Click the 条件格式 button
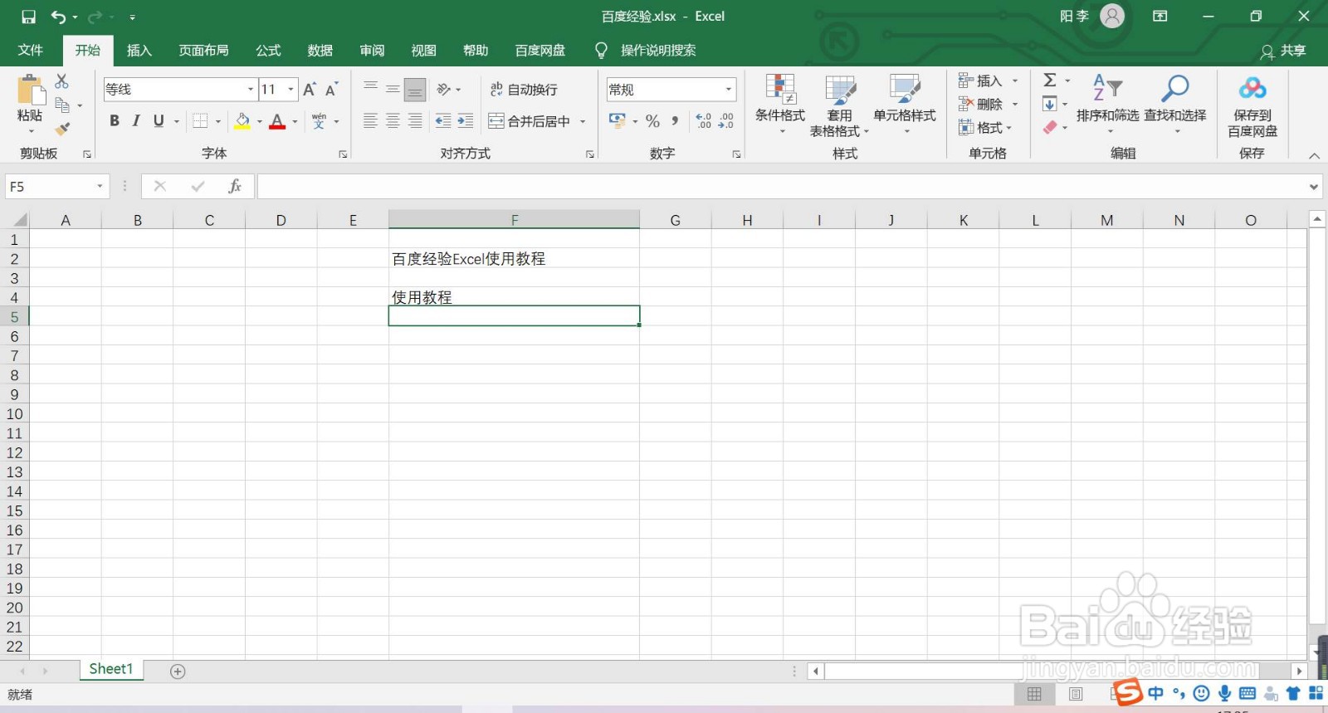1328x713 pixels. pos(780,105)
